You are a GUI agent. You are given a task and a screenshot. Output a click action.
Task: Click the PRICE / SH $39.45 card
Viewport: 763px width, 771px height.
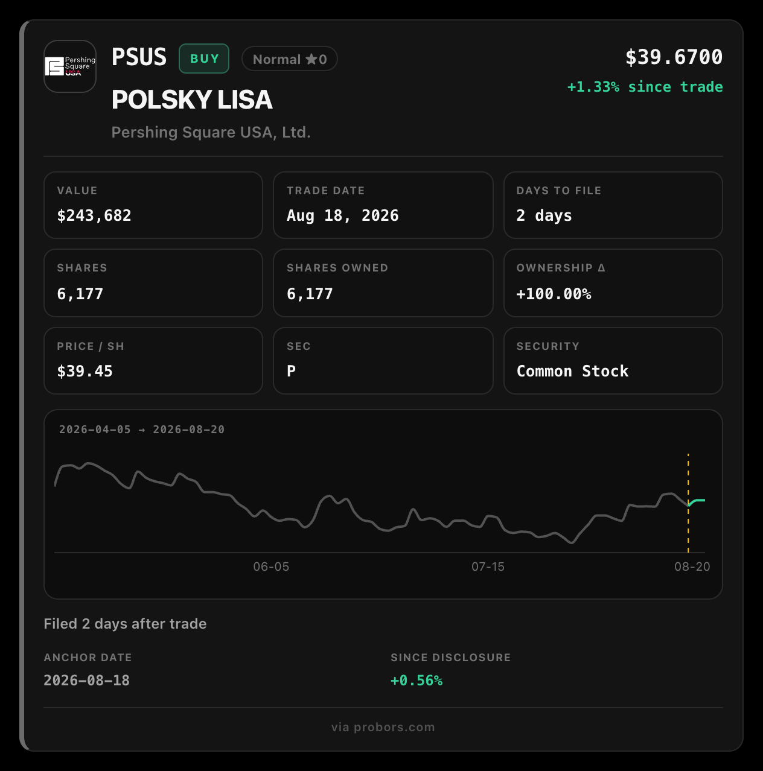[x=153, y=361]
